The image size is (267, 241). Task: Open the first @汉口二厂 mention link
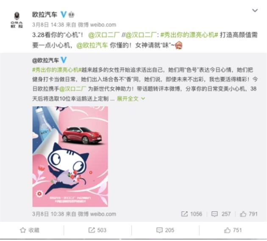coord(104,35)
